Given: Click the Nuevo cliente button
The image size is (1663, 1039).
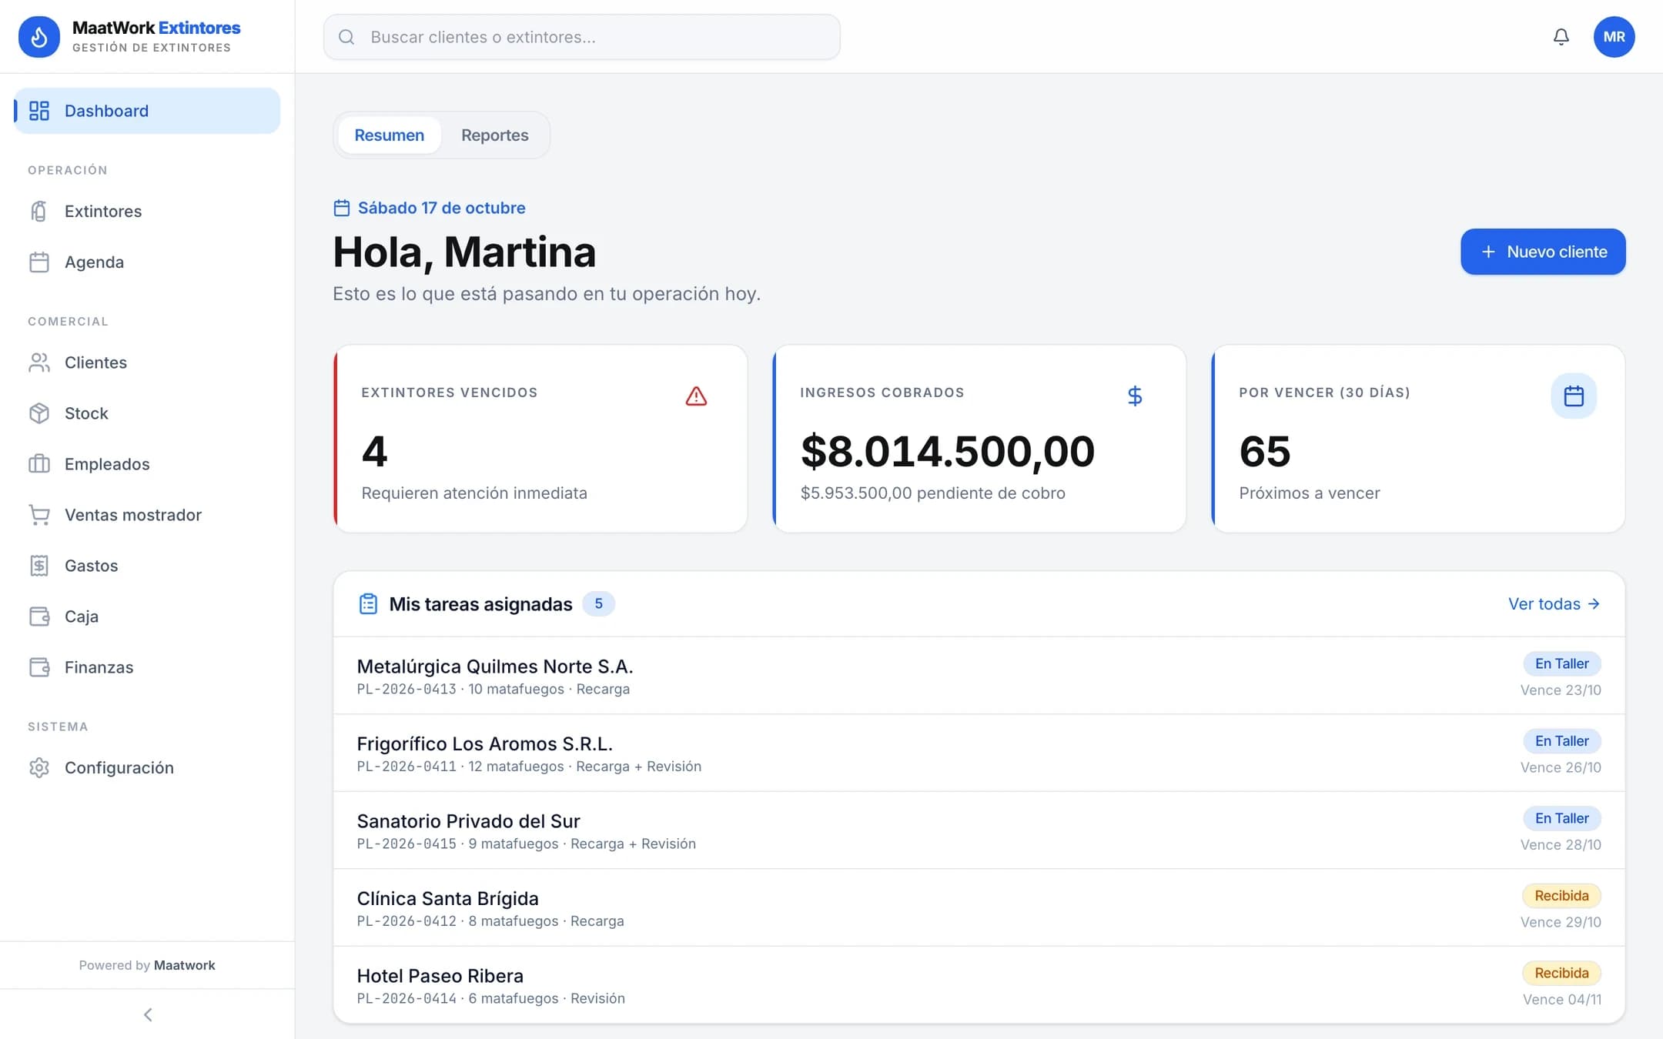Looking at the screenshot, I should point(1543,252).
